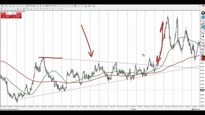Switch chart to Line Chart type
205x115 pixels.
[66, 6]
